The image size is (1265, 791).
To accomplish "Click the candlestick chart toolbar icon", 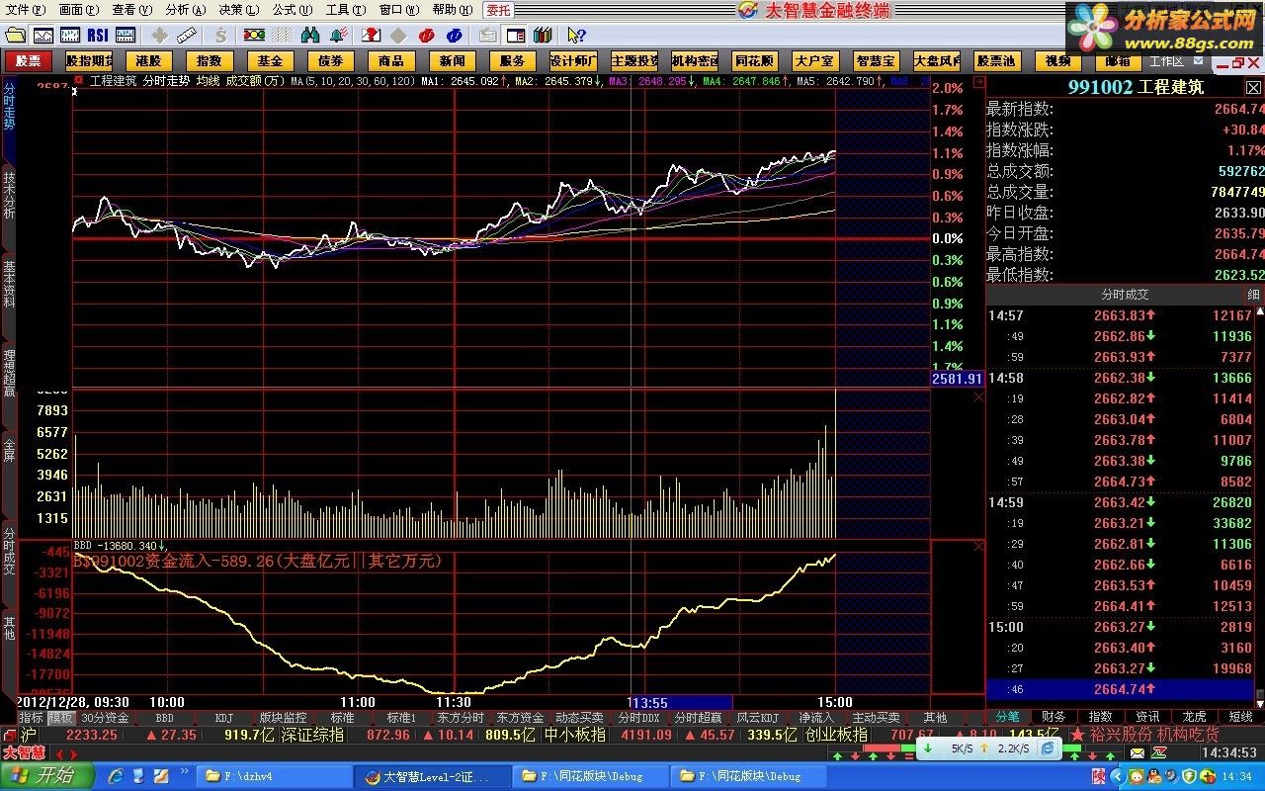I will click(x=70, y=36).
